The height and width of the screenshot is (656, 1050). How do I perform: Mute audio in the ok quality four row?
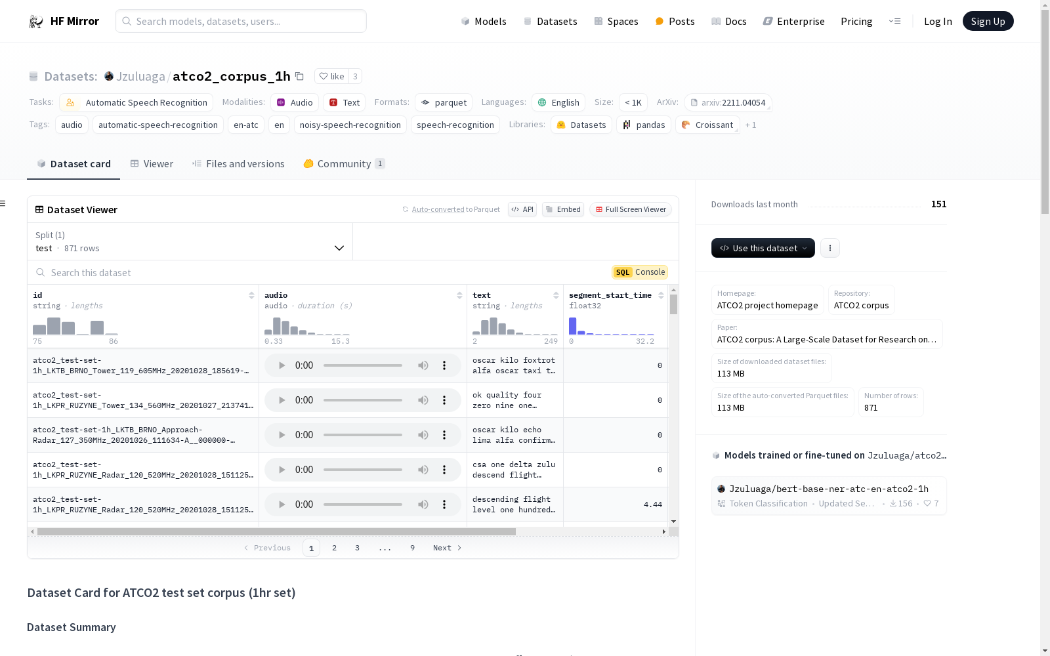[x=423, y=400]
